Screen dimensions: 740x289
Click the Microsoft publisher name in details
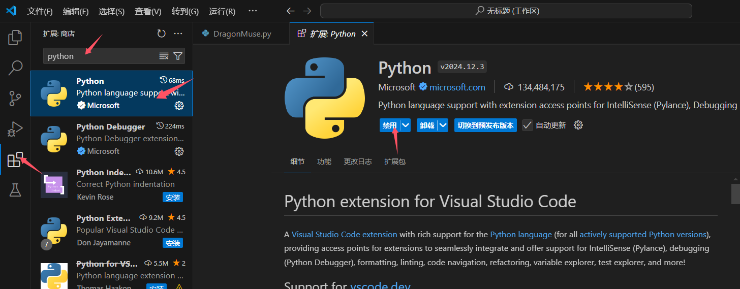pyautogui.click(x=397, y=87)
